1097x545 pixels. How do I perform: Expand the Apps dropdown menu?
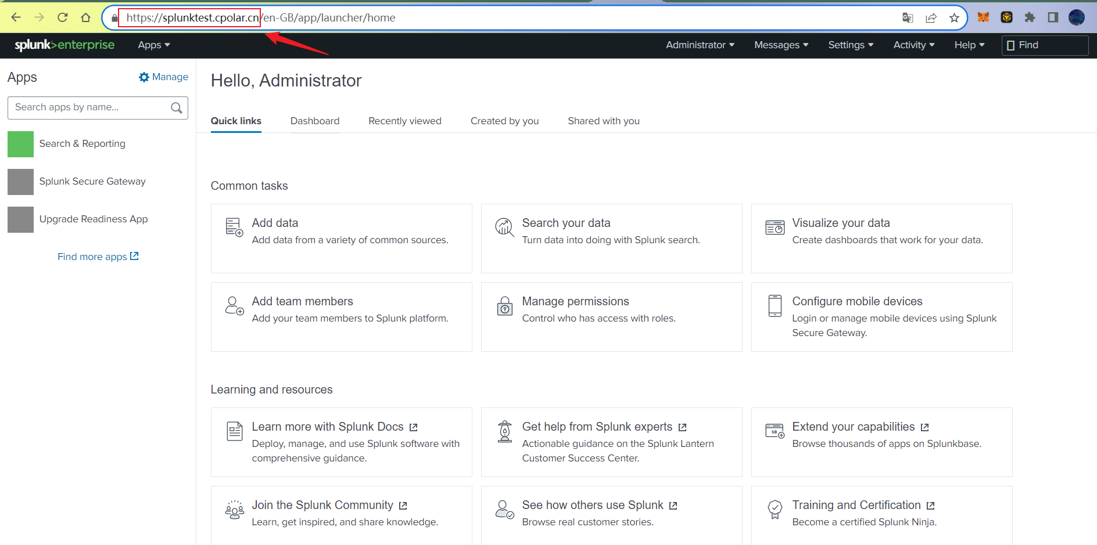(154, 45)
